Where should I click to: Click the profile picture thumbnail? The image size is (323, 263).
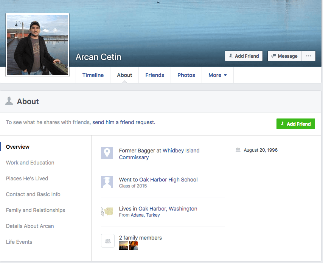(37, 45)
